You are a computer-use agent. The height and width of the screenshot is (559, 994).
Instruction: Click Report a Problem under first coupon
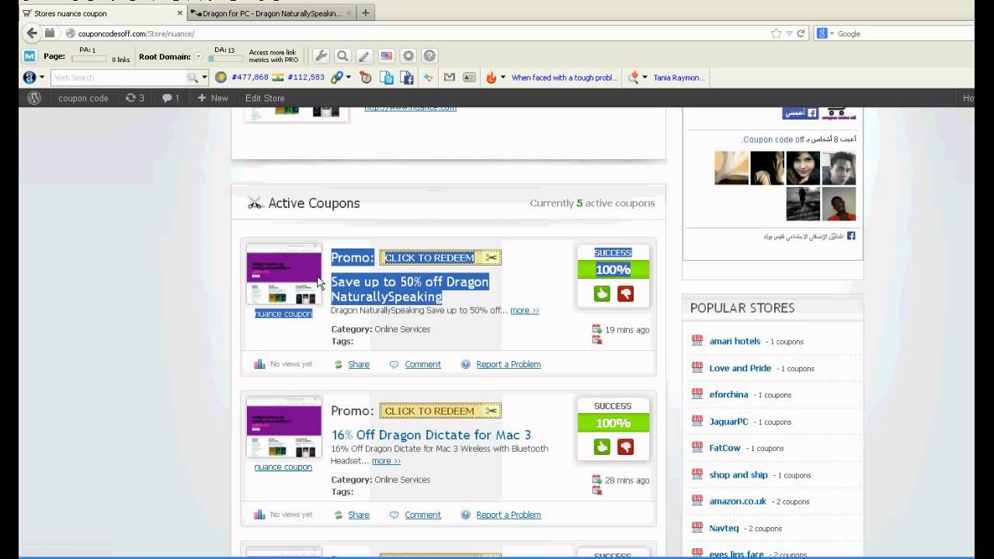click(508, 364)
